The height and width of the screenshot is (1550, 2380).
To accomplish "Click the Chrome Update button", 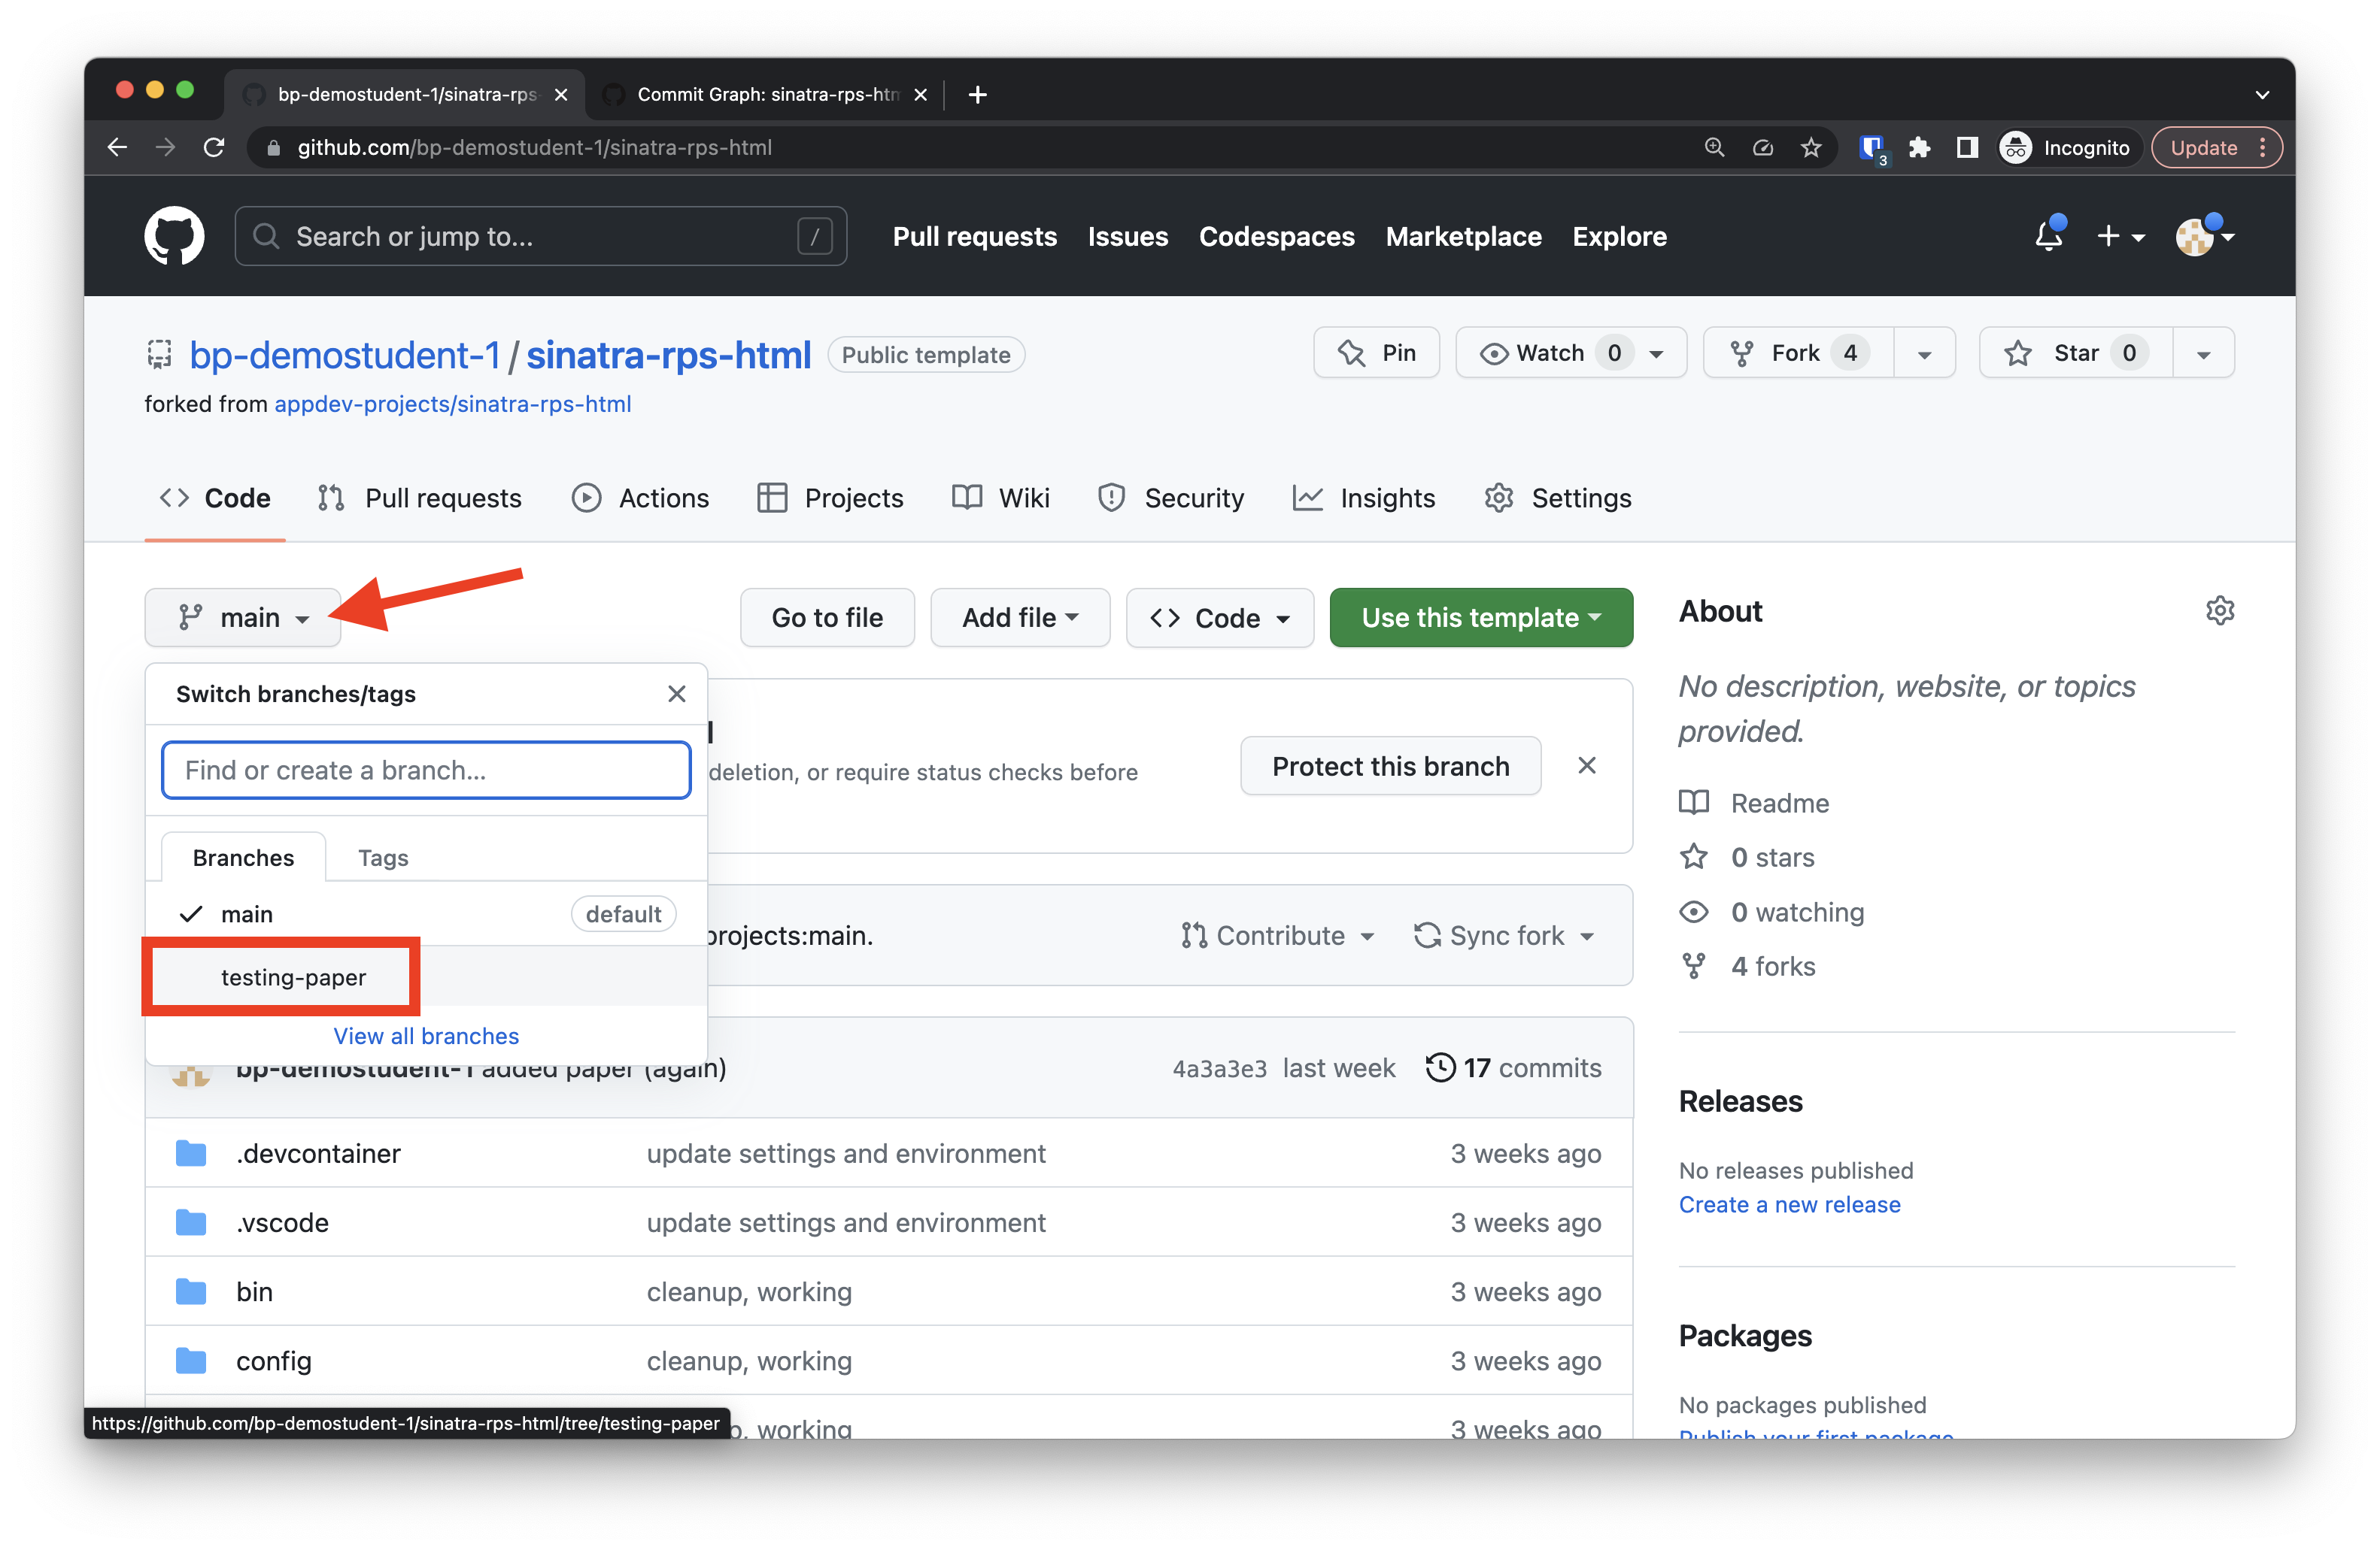I will [x=2216, y=148].
